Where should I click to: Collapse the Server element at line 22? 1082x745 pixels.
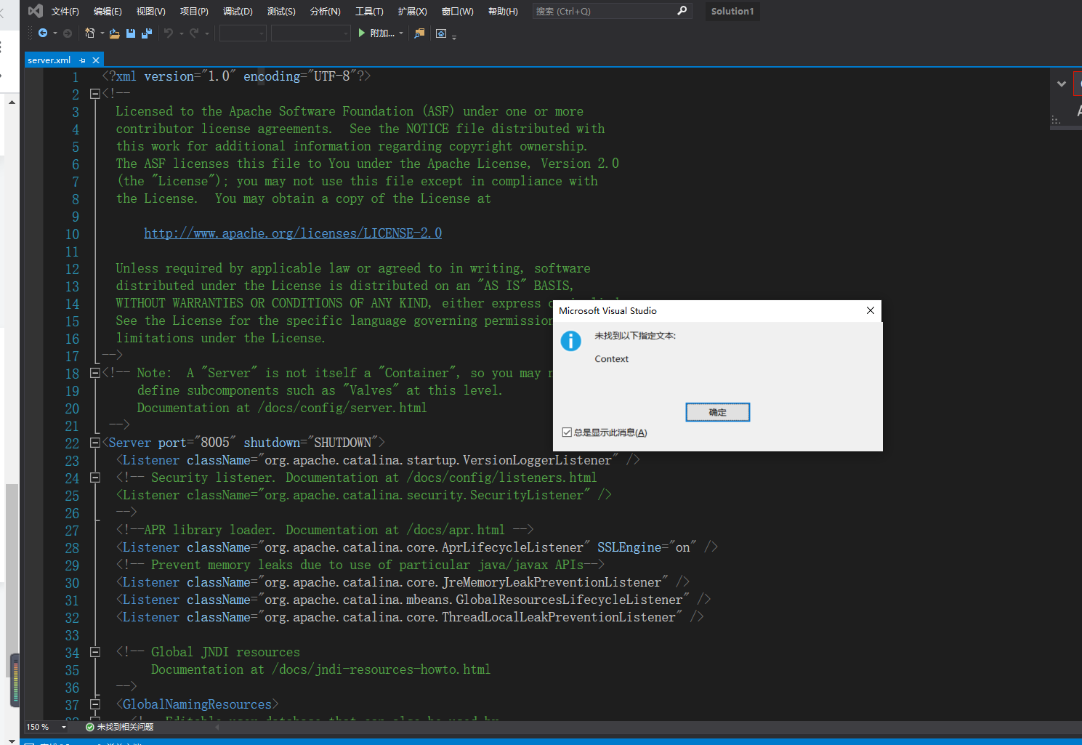coord(94,443)
